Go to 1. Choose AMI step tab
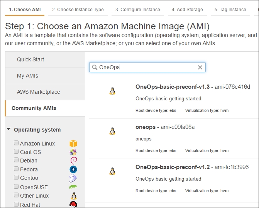 25,10
